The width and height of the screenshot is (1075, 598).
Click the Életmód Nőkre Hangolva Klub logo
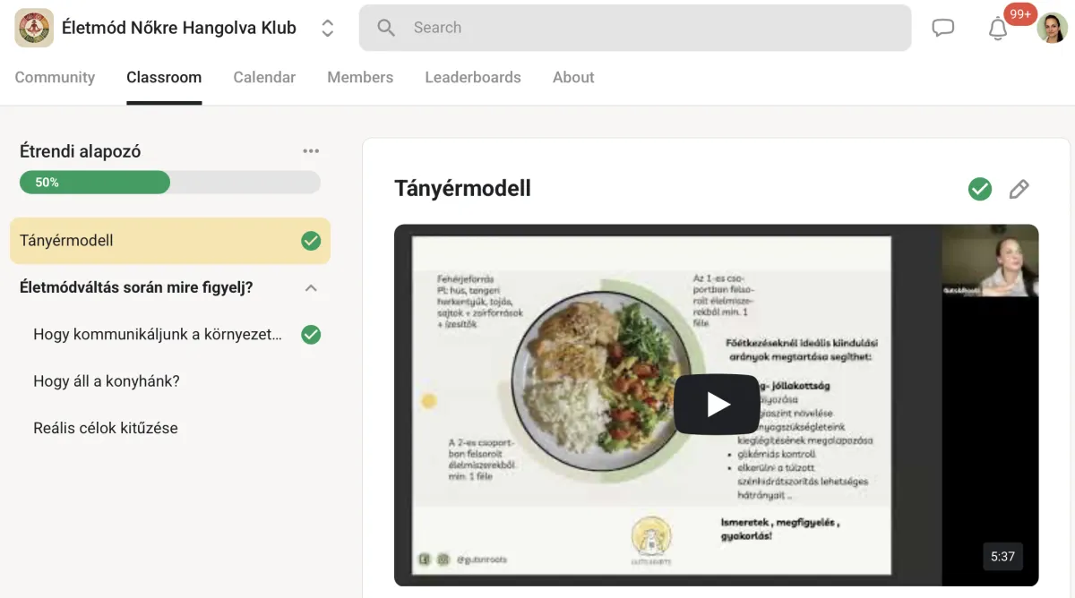click(x=34, y=28)
